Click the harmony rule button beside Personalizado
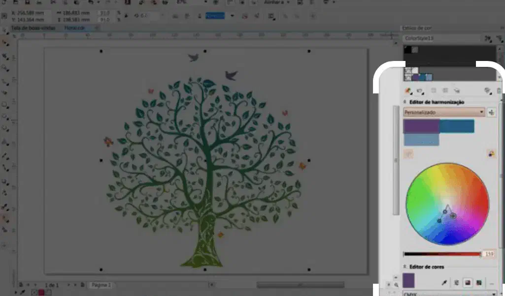 click(491, 112)
